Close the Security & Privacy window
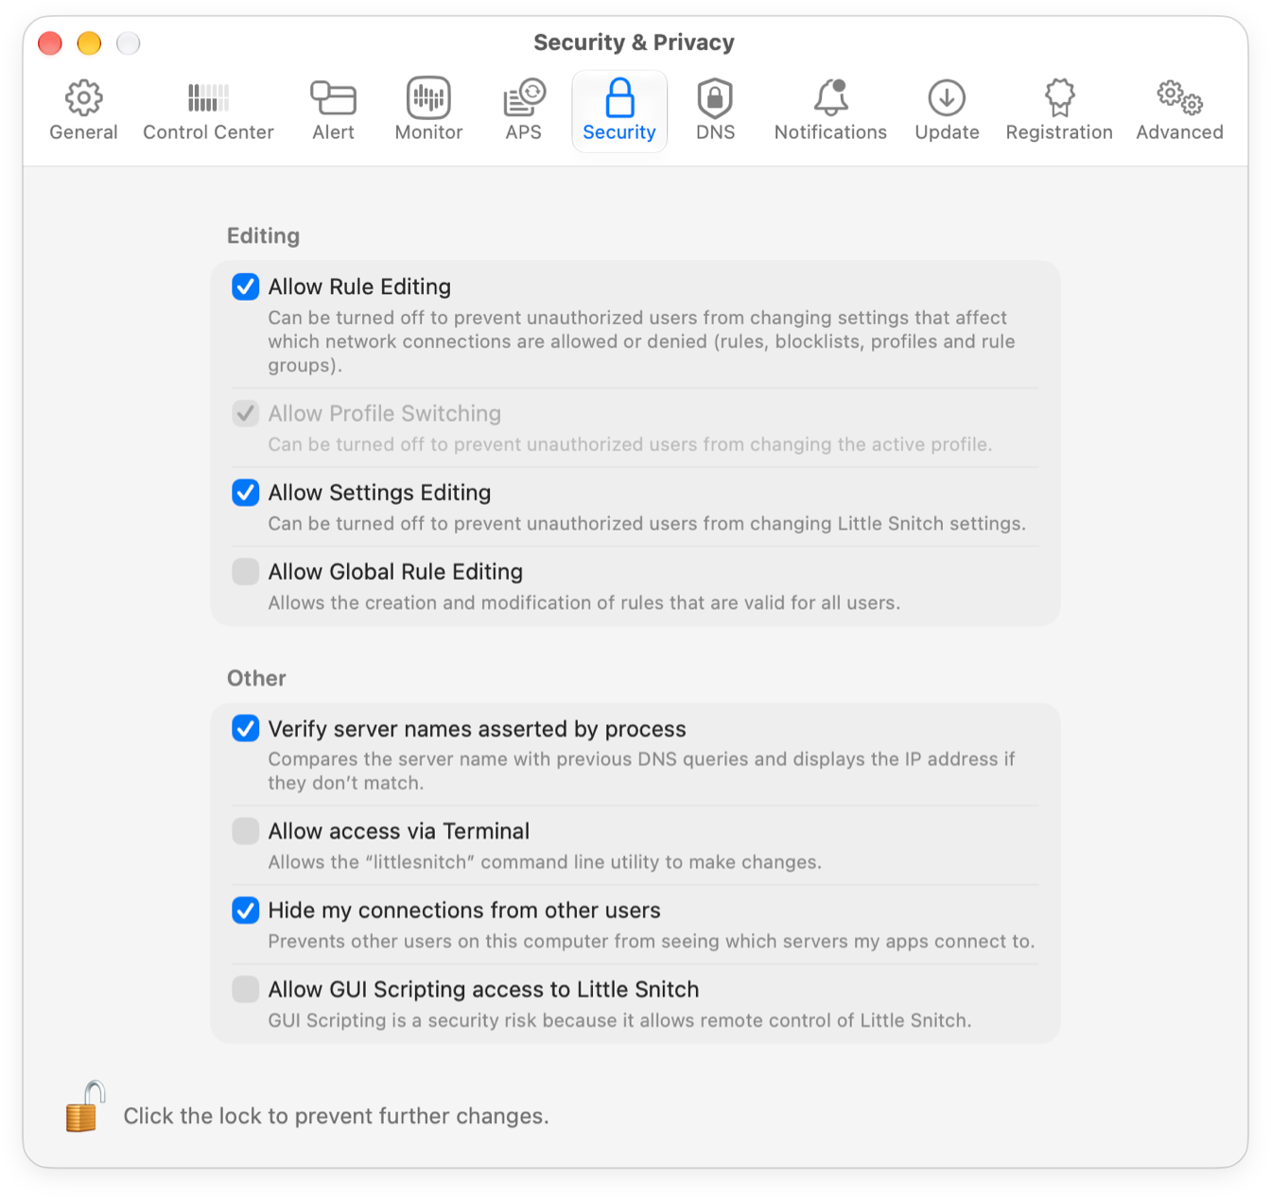The height and width of the screenshot is (1197, 1271). 50,43
